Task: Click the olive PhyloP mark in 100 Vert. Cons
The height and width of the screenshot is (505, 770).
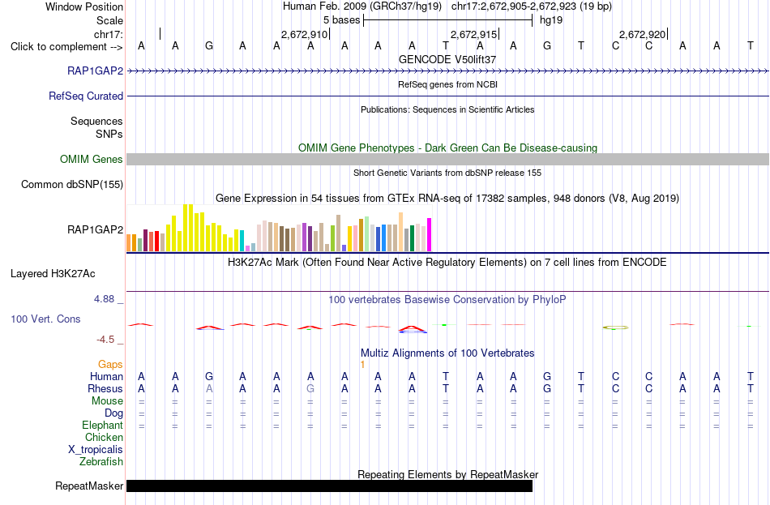Action: [615, 327]
